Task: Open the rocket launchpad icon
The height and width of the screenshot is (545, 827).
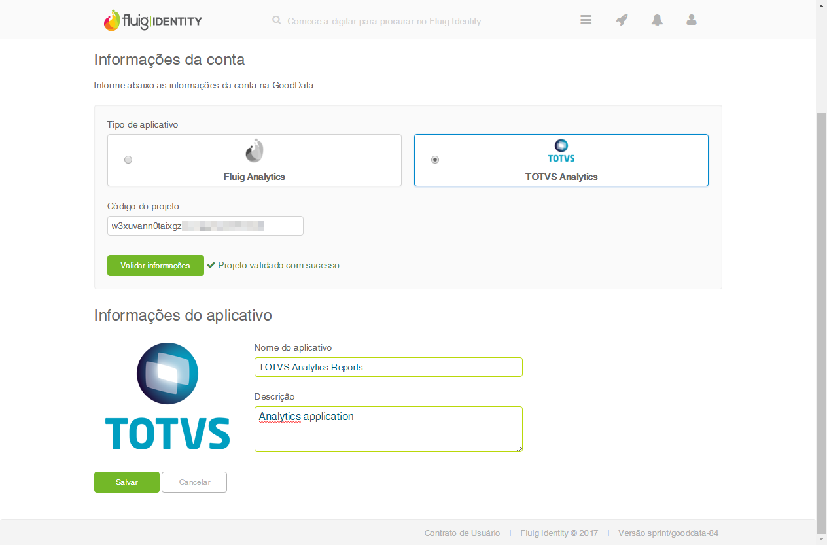Action: (x=622, y=20)
